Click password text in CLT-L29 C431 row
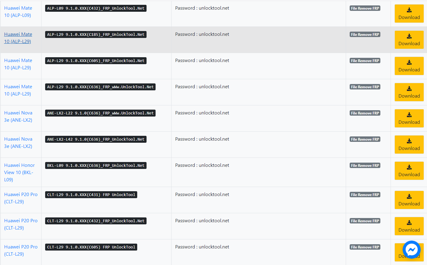The image size is (427, 265). 202,195
